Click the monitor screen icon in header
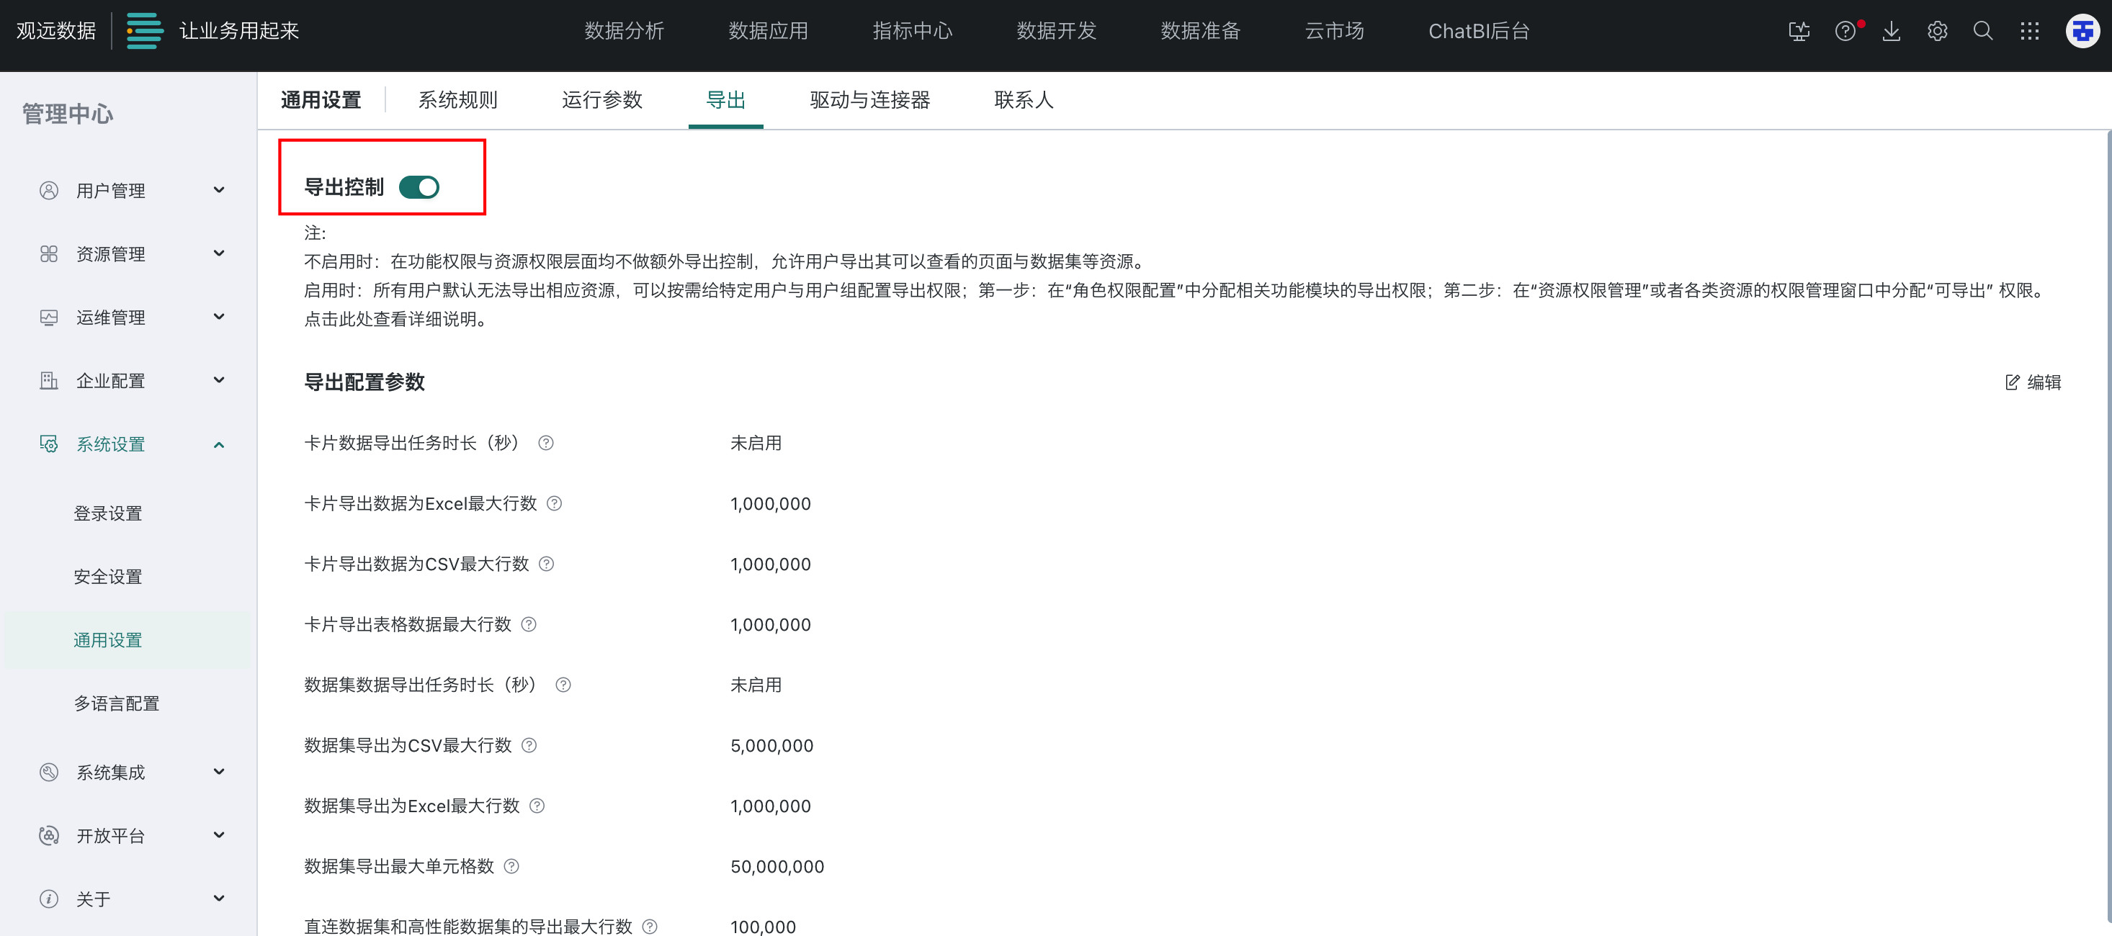Image resolution: width=2112 pixels, height=936 pixels. (x=1799, y=31)
